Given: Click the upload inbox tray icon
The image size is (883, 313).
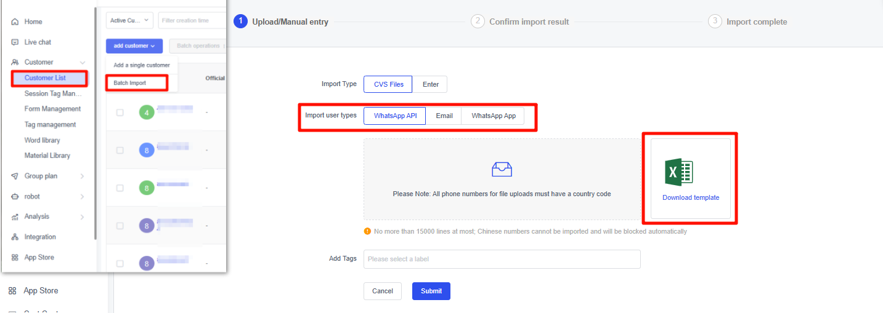Looking at the screenshot, I should click(x=502, y=169).
